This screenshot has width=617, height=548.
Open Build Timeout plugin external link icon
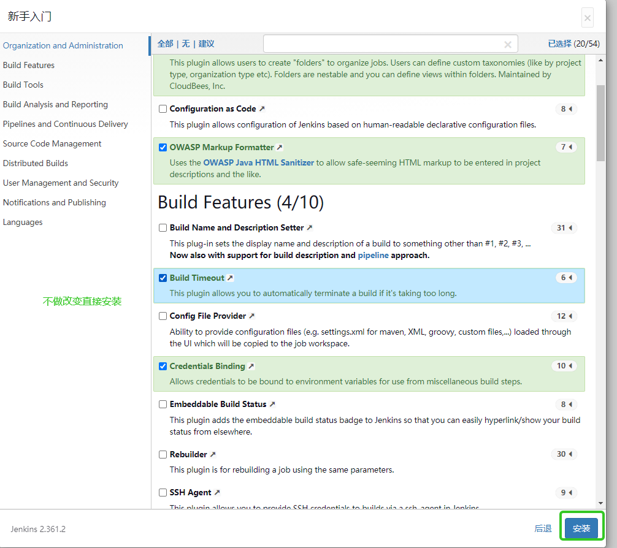click(x=230, y=278)
